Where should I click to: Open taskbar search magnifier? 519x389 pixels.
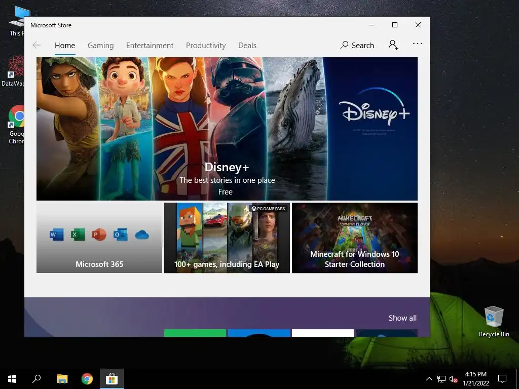click(x=36, y=379)
